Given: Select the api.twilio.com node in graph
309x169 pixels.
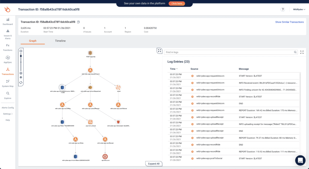Looking at the screenshot, I should point(105,157).
